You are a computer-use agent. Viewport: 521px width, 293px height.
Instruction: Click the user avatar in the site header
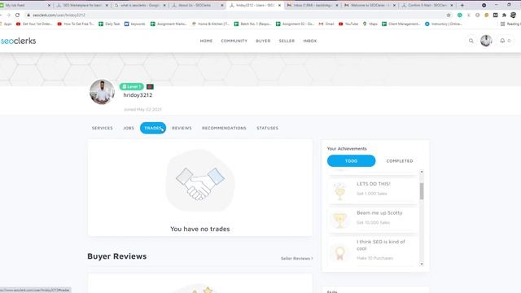[x=486, y=41]
